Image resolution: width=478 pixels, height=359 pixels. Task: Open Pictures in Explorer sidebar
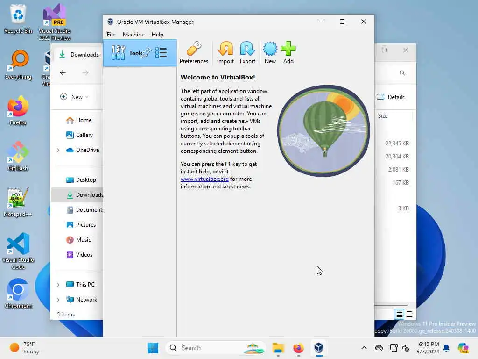81,225
